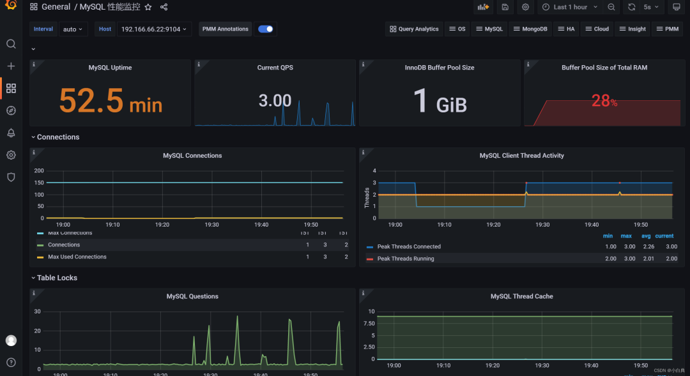Click the 28% buffer pool value
The width and height of the screenshot is (690, 376).
tap(604, 101)
